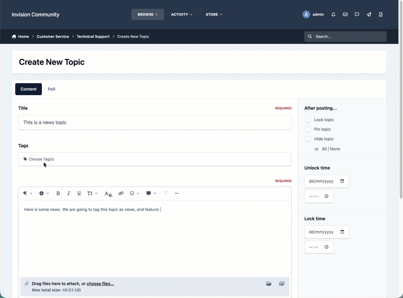Viewport: 403px width, 298px height.
Task: Insert a link using the chain icon
Action: click(x=121, y=194)
